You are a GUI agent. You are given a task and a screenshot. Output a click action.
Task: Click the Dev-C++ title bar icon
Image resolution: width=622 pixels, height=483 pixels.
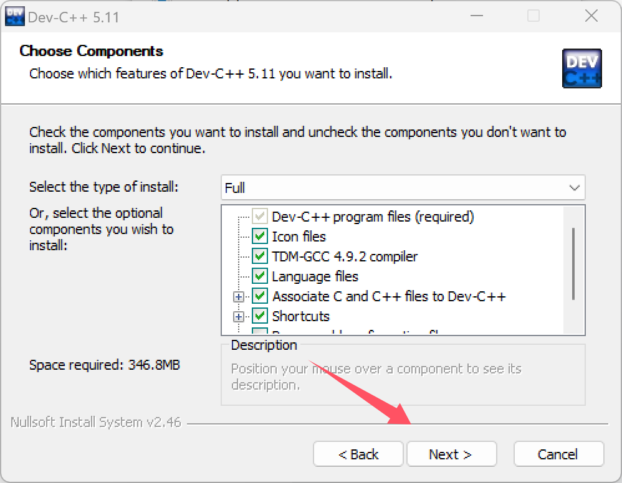(x=15, y=17)
